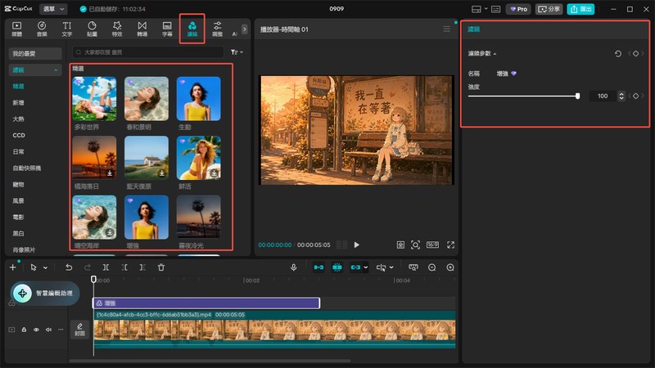Open the keyboard shortcuts icon
This screenshot has width=655, height=368.
click(496, 9)
